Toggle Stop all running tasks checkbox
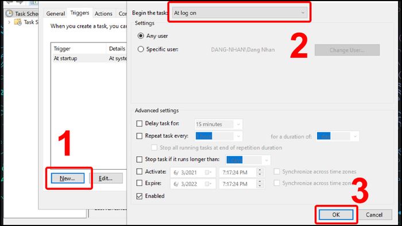This screenshot has width=402, height=226. pyautogui.click(x=154, y=147)
